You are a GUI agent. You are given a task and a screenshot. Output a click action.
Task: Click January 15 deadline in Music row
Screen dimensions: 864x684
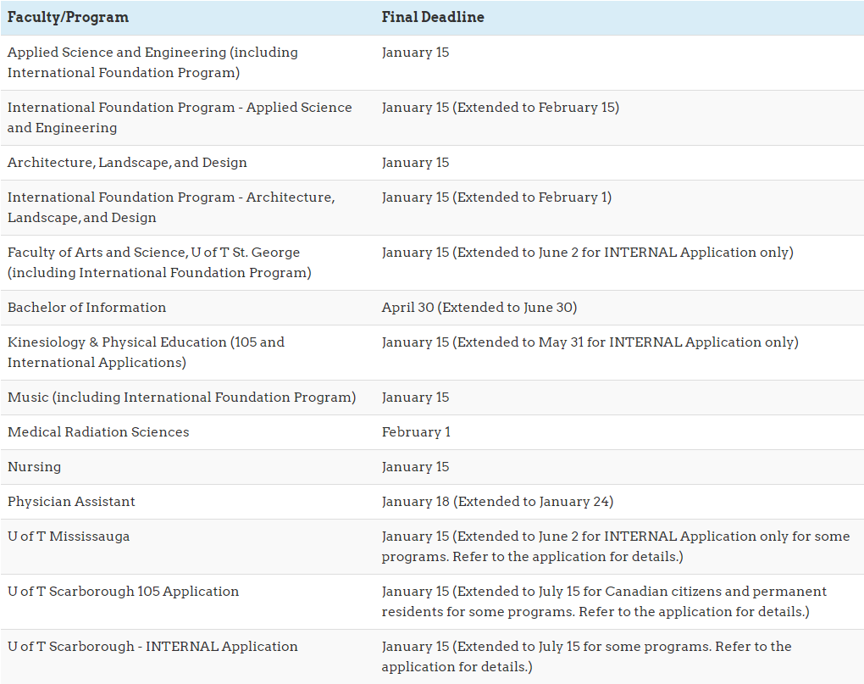tap(415, 398)
